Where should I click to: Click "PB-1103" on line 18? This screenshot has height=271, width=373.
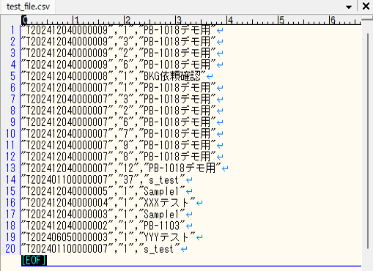click(161, 226)
